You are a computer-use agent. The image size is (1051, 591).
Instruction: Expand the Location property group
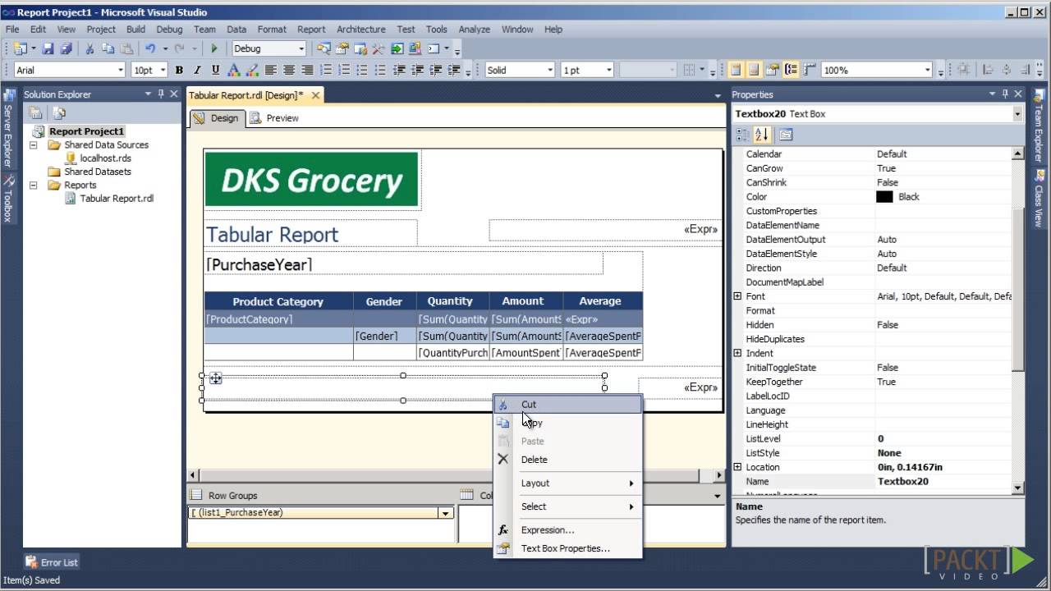tap(737, 467)
